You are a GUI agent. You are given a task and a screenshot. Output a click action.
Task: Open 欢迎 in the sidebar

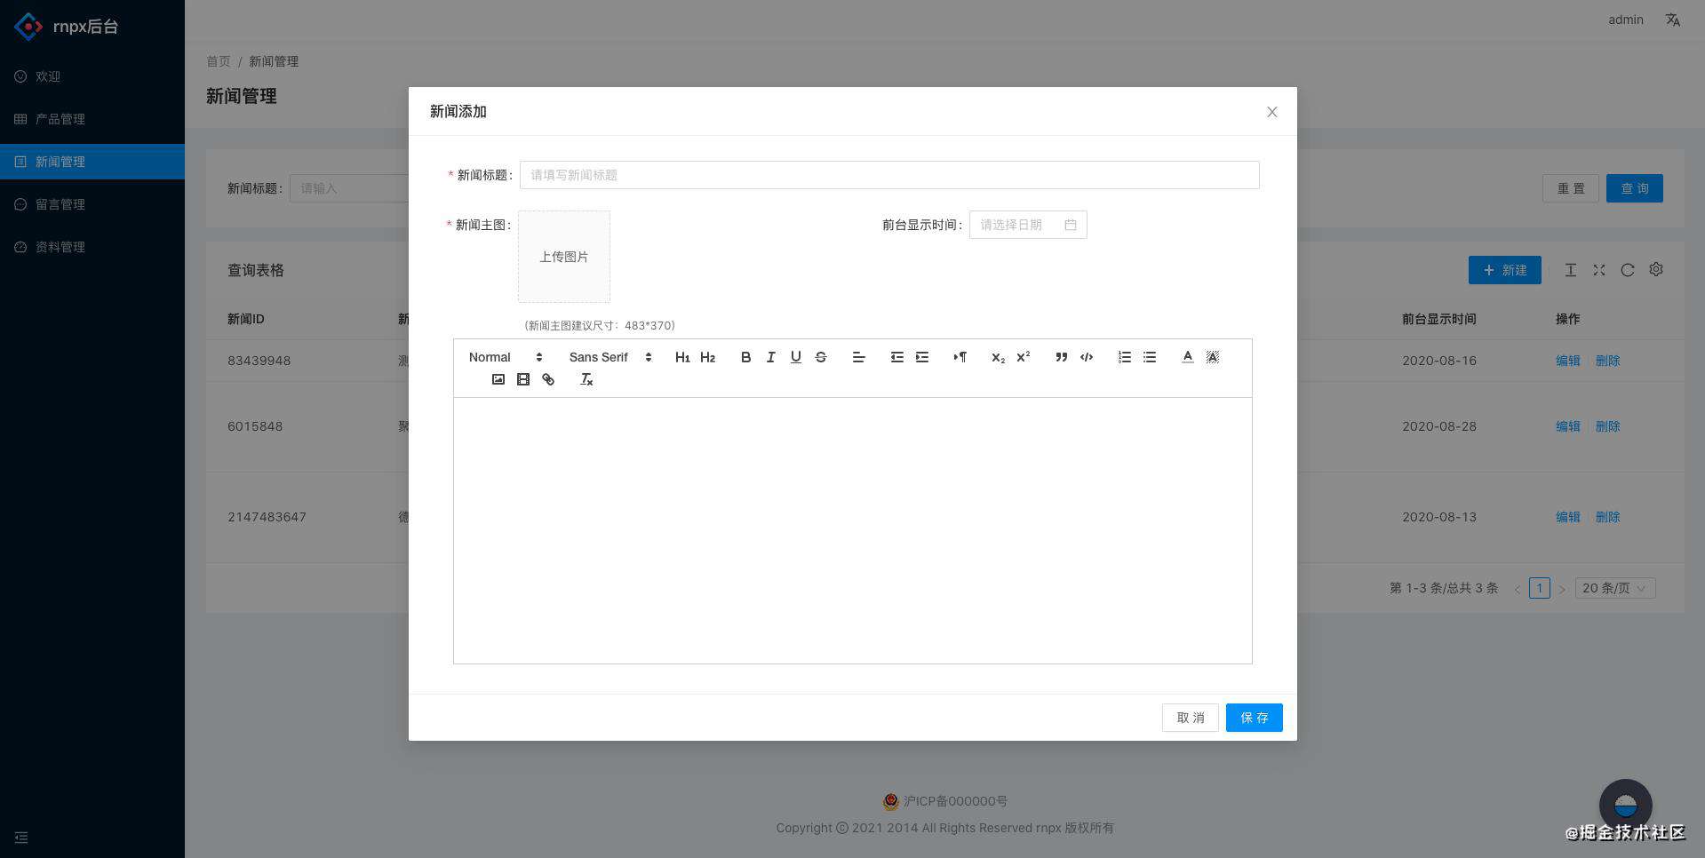click(92, 76)
